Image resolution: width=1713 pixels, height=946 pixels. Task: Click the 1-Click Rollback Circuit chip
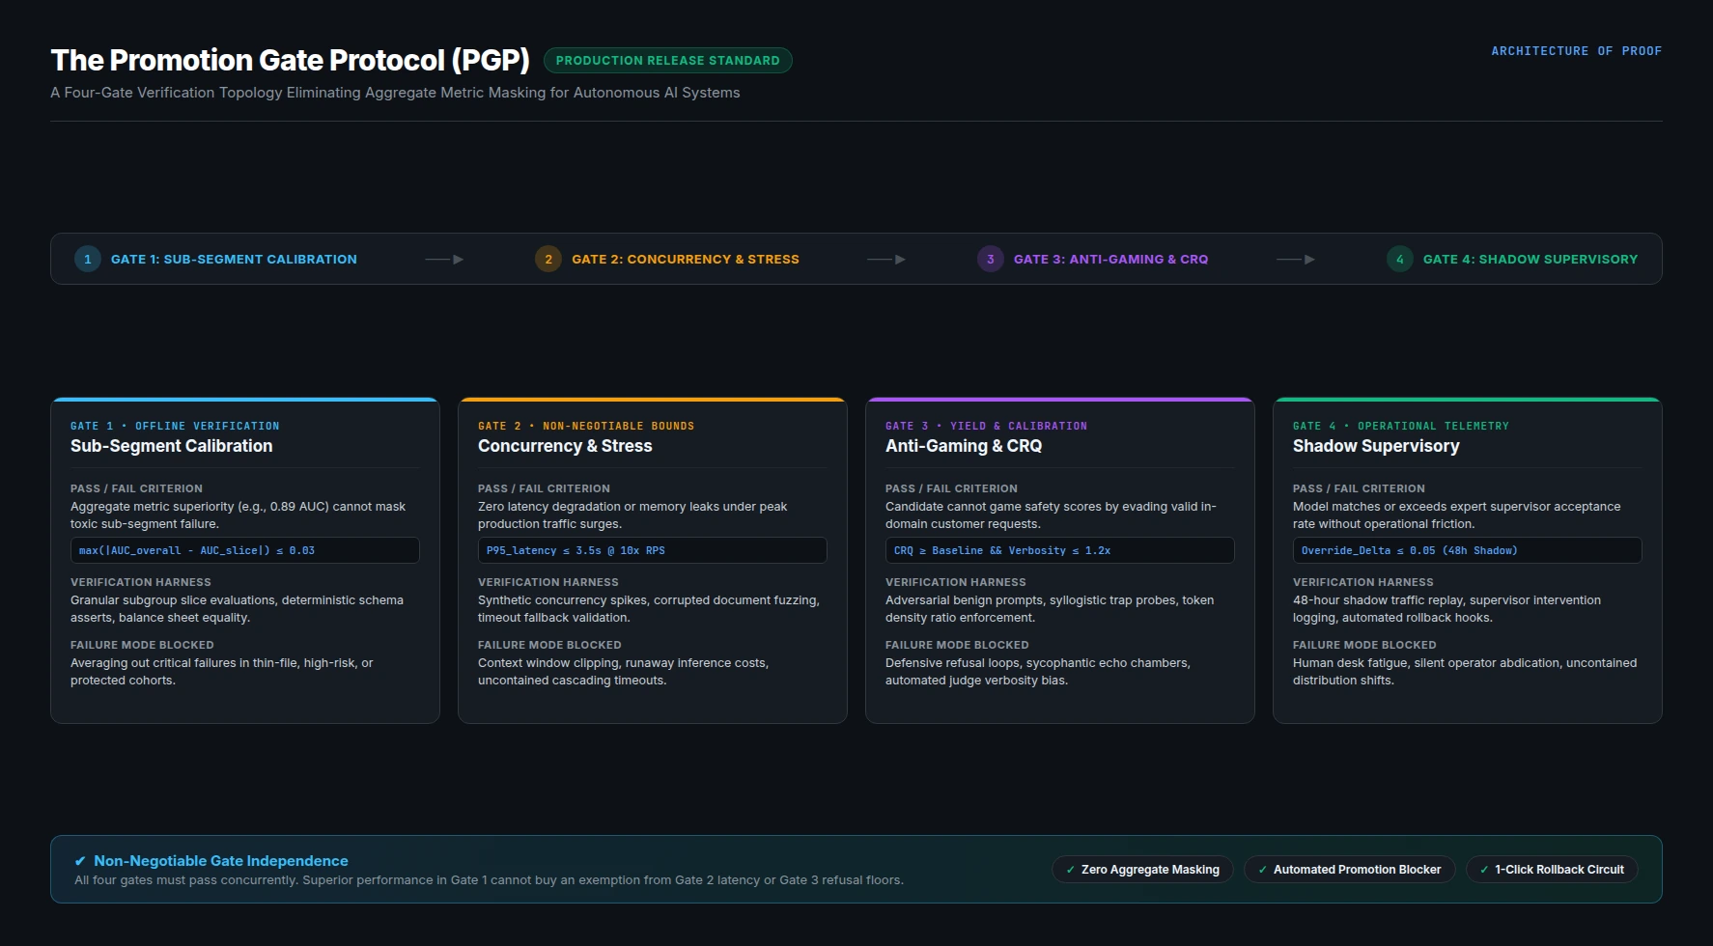pyautogui.click(x=1552, y=870)
